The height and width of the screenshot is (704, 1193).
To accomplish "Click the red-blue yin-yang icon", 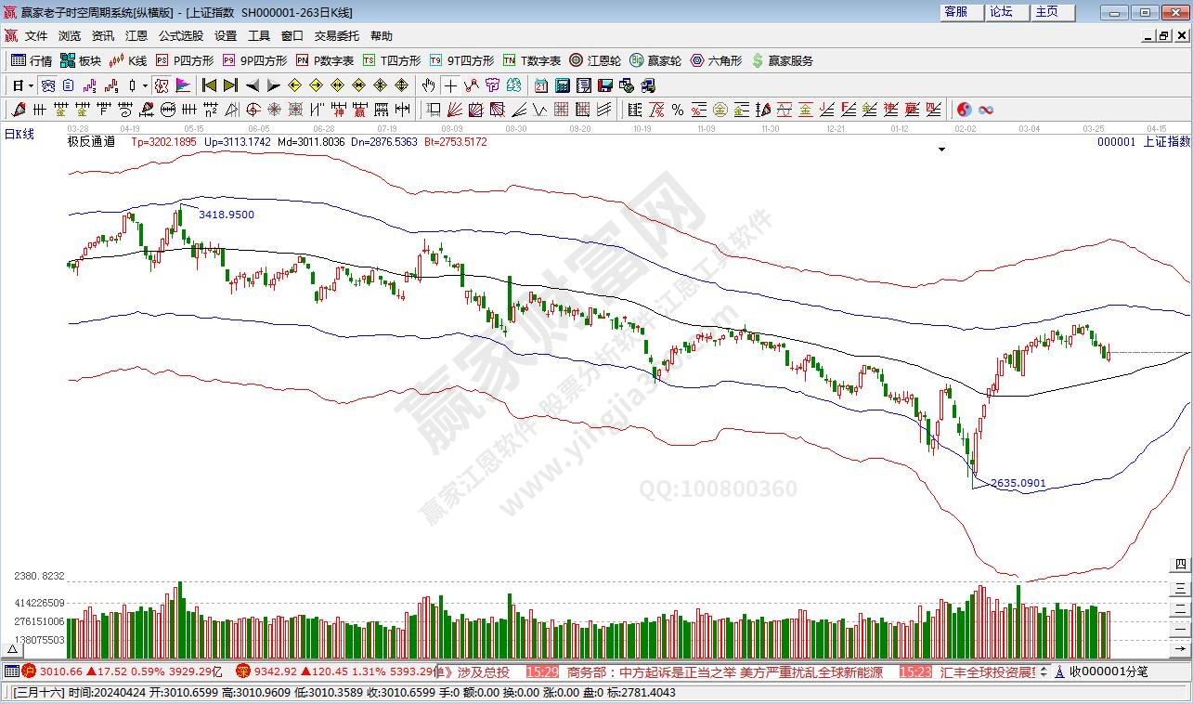I will 964,110.
